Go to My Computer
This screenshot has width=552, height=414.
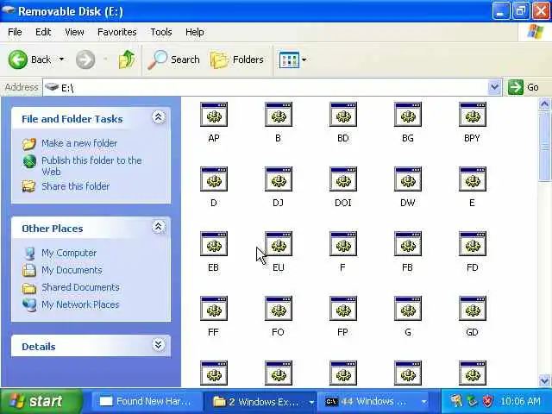click(69, 253)
